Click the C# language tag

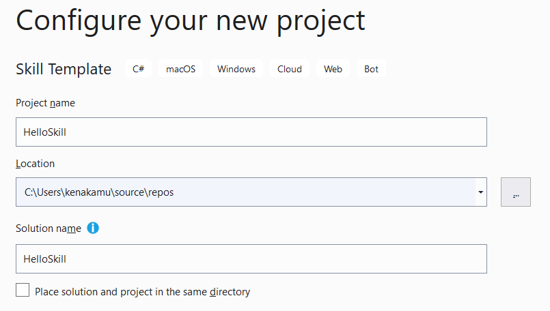[x=138, y=69]
